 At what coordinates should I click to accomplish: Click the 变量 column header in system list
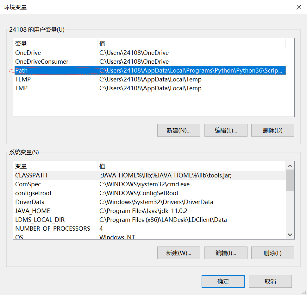[x=56, y=166]
